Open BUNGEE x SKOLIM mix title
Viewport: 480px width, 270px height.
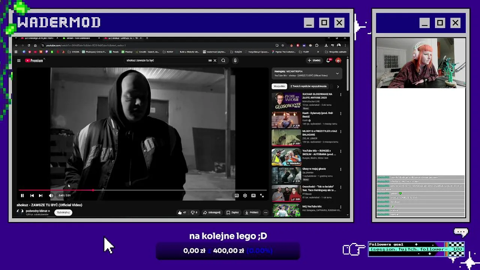pyautogui.click(x=319, y=152)
